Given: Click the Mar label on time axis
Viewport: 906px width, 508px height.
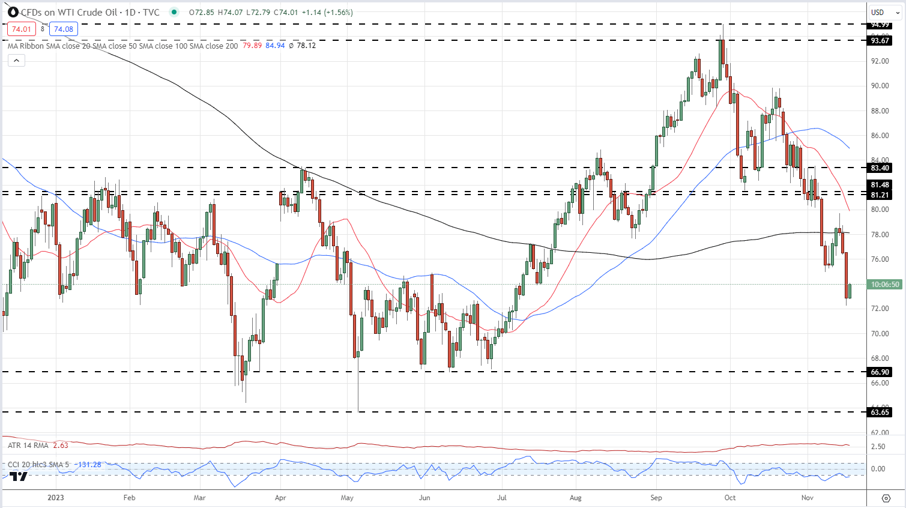Looking at the screenshot, I should [199, 498].
